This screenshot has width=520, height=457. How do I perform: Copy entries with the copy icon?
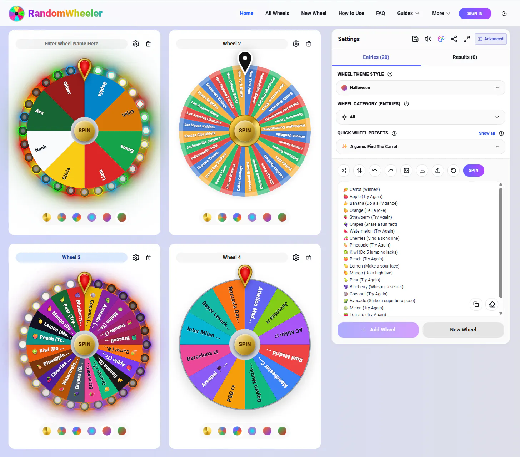coord(476,304)
